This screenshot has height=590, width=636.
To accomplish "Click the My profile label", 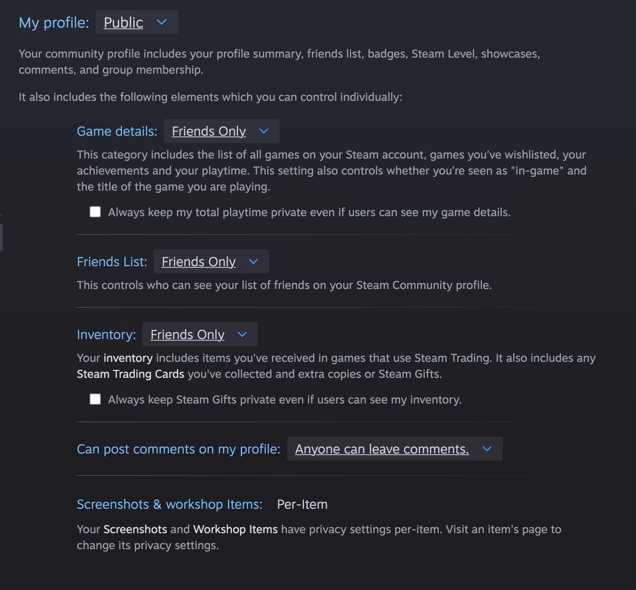I will click(54, 23).
